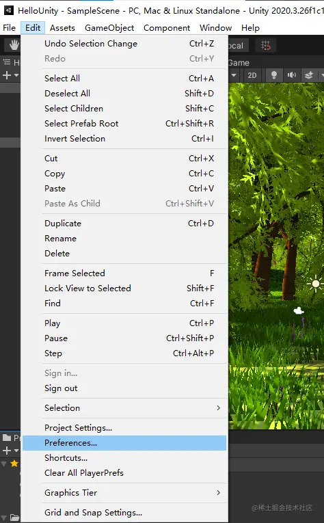Choose Duplicate
Viewport: 324px width, 523px height.
[x=124, y=223]
